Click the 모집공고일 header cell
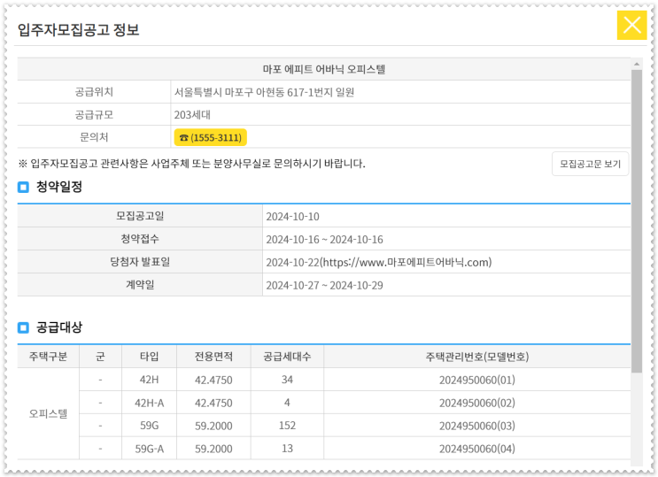658x477 pixels. pos(140,216)
